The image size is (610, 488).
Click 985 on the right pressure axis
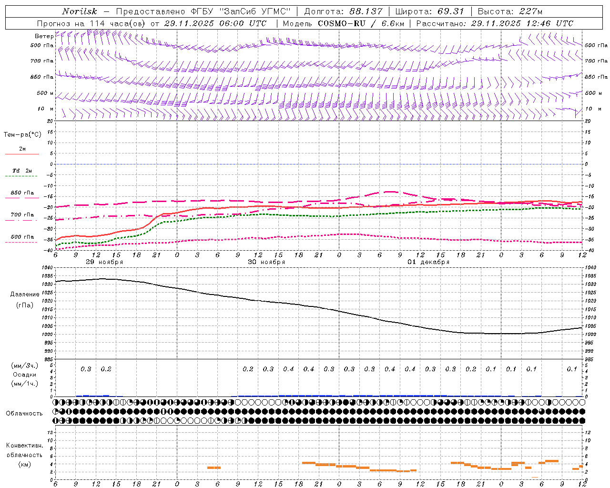(590, 359)
